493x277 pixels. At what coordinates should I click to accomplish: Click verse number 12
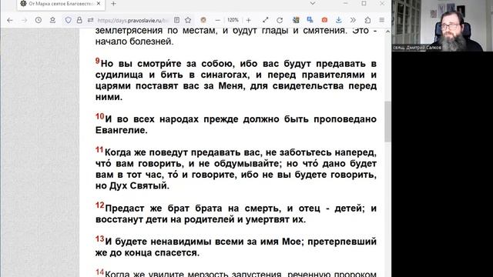click(99, 205)
